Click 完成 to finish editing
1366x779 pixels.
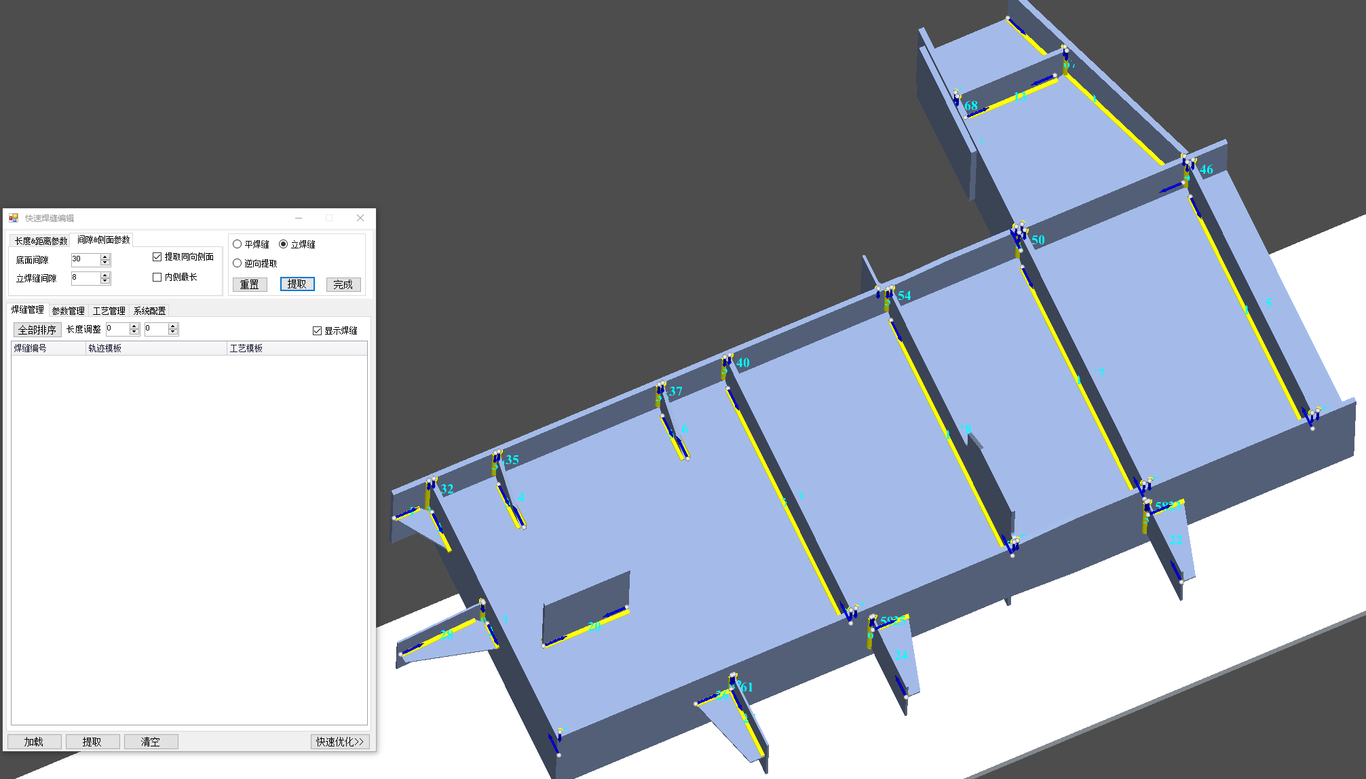click(x=343, y=284)
